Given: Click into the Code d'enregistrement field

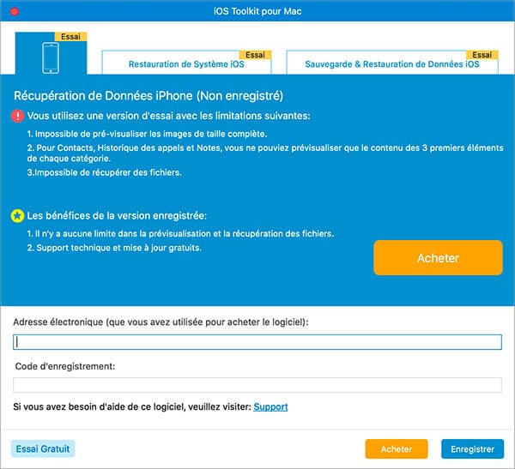Looking at the screenshot, I should [x=257, y=385].
